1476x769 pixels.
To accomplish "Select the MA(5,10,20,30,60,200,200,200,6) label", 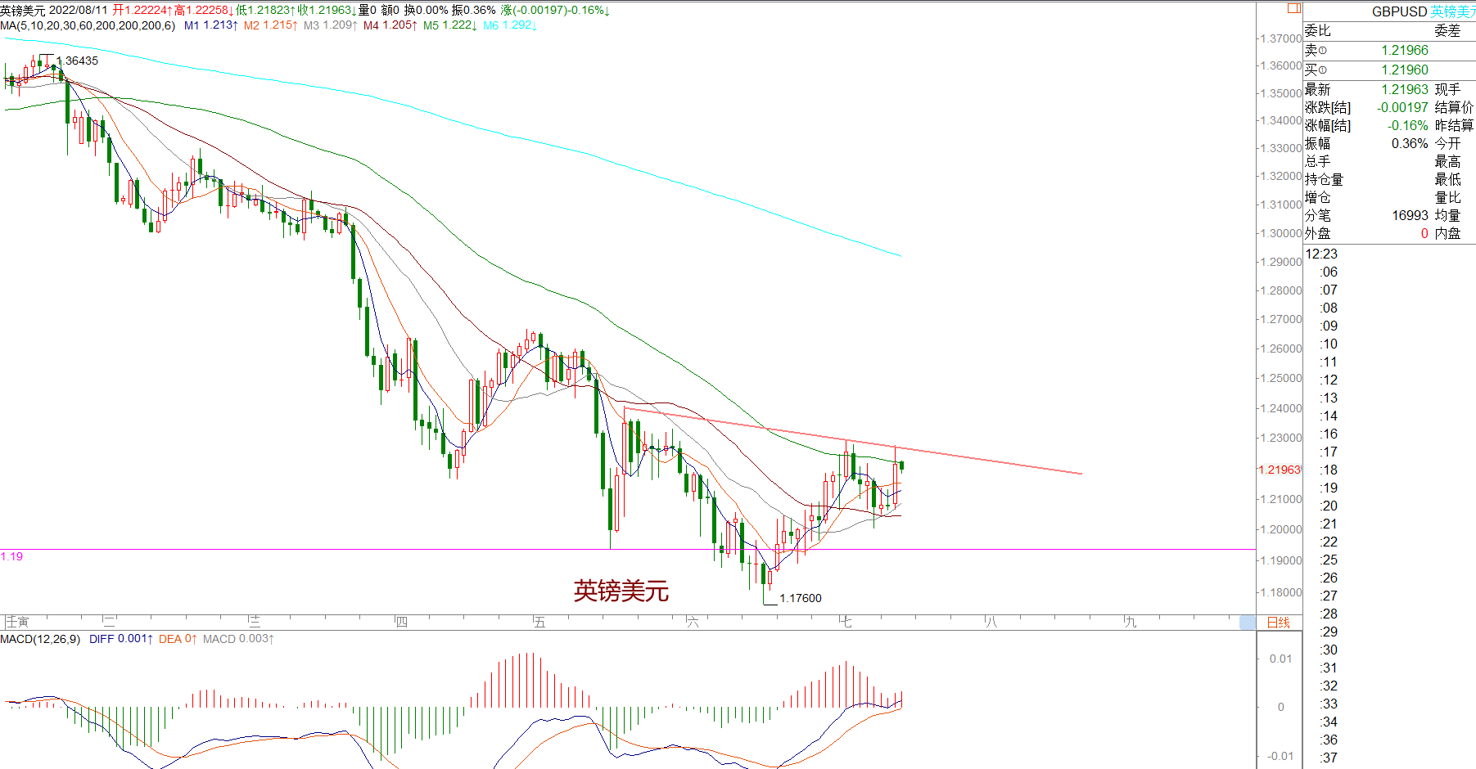I will [x=88, y=25].
